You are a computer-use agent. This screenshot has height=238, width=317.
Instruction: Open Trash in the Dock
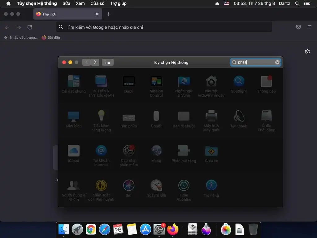(253, 229)
